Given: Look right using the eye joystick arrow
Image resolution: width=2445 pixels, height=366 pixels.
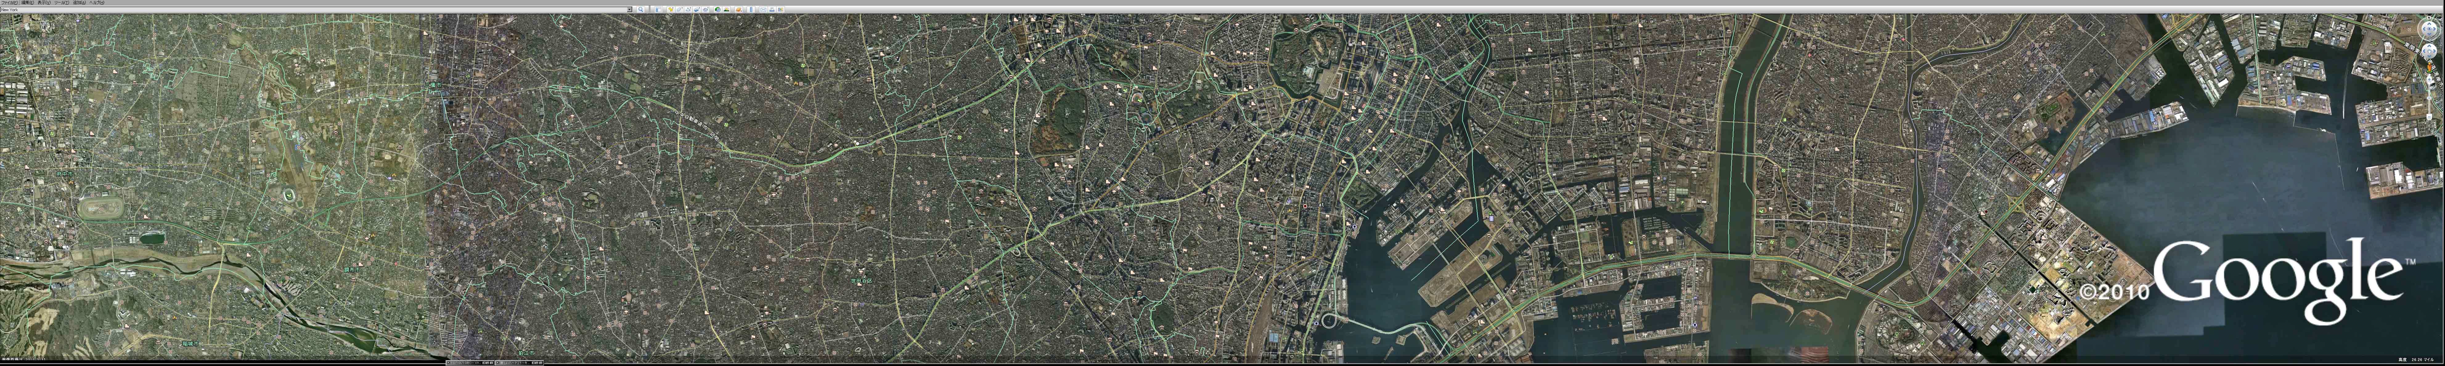Looking at the screenshot, I should 2435,28.
